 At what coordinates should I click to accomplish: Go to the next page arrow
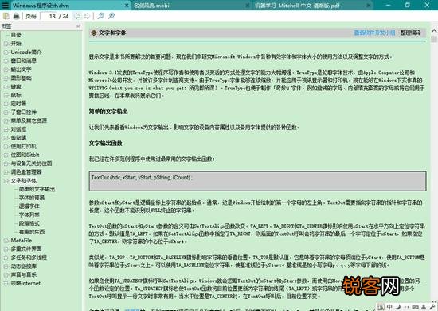(87, 16)
